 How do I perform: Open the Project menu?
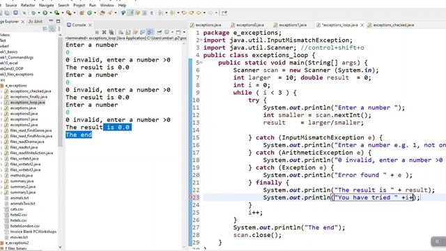coord(79,5)
